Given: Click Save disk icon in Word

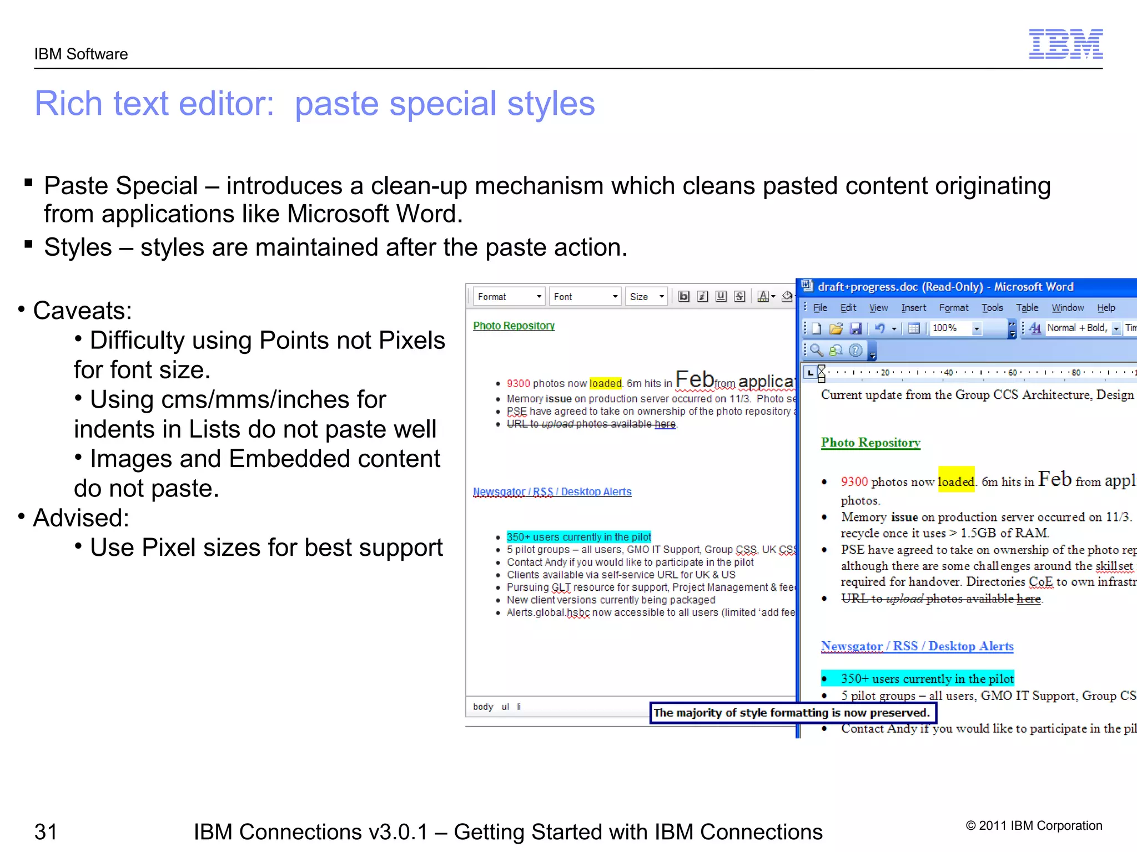Looking at the screenshot, I should click(x=856, y=328).
